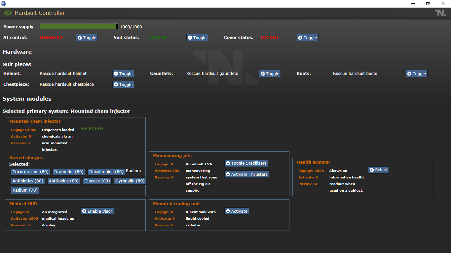Select Glucose (80) charge

click(x=97, y=181)
